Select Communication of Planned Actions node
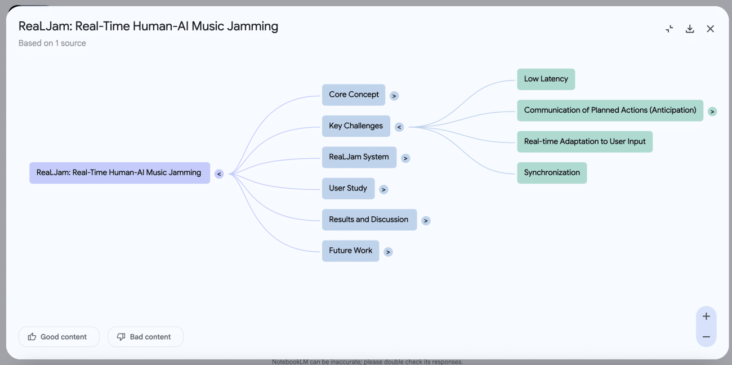This screenshot has width=732, height=365. [x=610, y=110]
